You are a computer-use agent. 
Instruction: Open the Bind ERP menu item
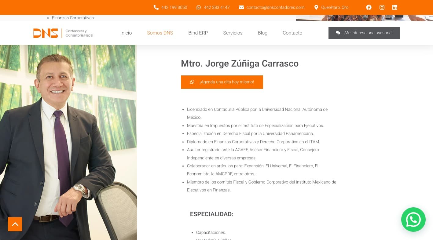pyautogui.click(x=198, y=33)
